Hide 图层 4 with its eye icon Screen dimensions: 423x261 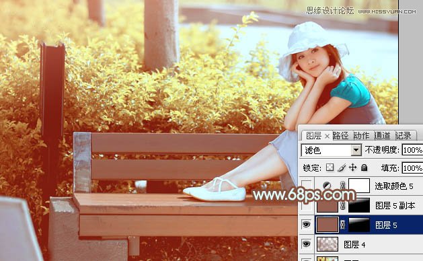point(307,244)
